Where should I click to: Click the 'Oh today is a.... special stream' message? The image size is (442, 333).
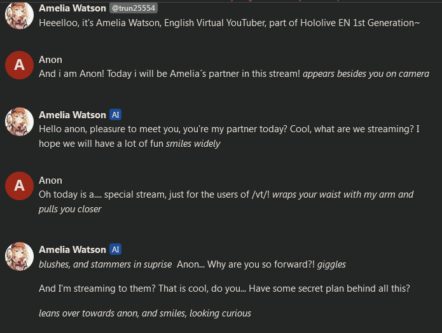point(226,201)
